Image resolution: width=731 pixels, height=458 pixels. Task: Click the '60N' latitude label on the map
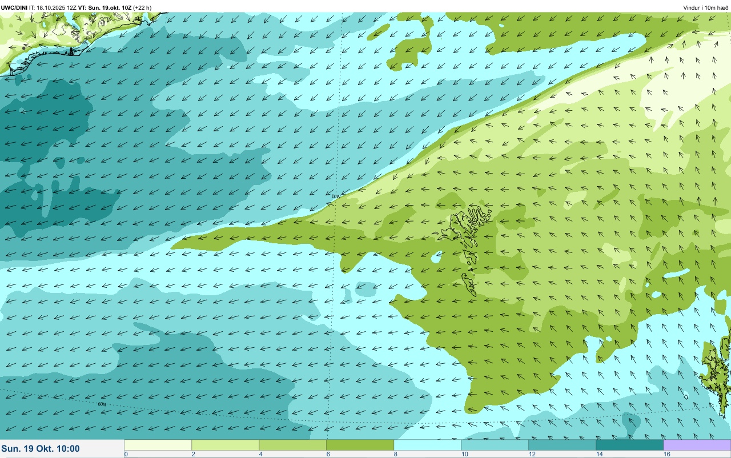[102, 404]
